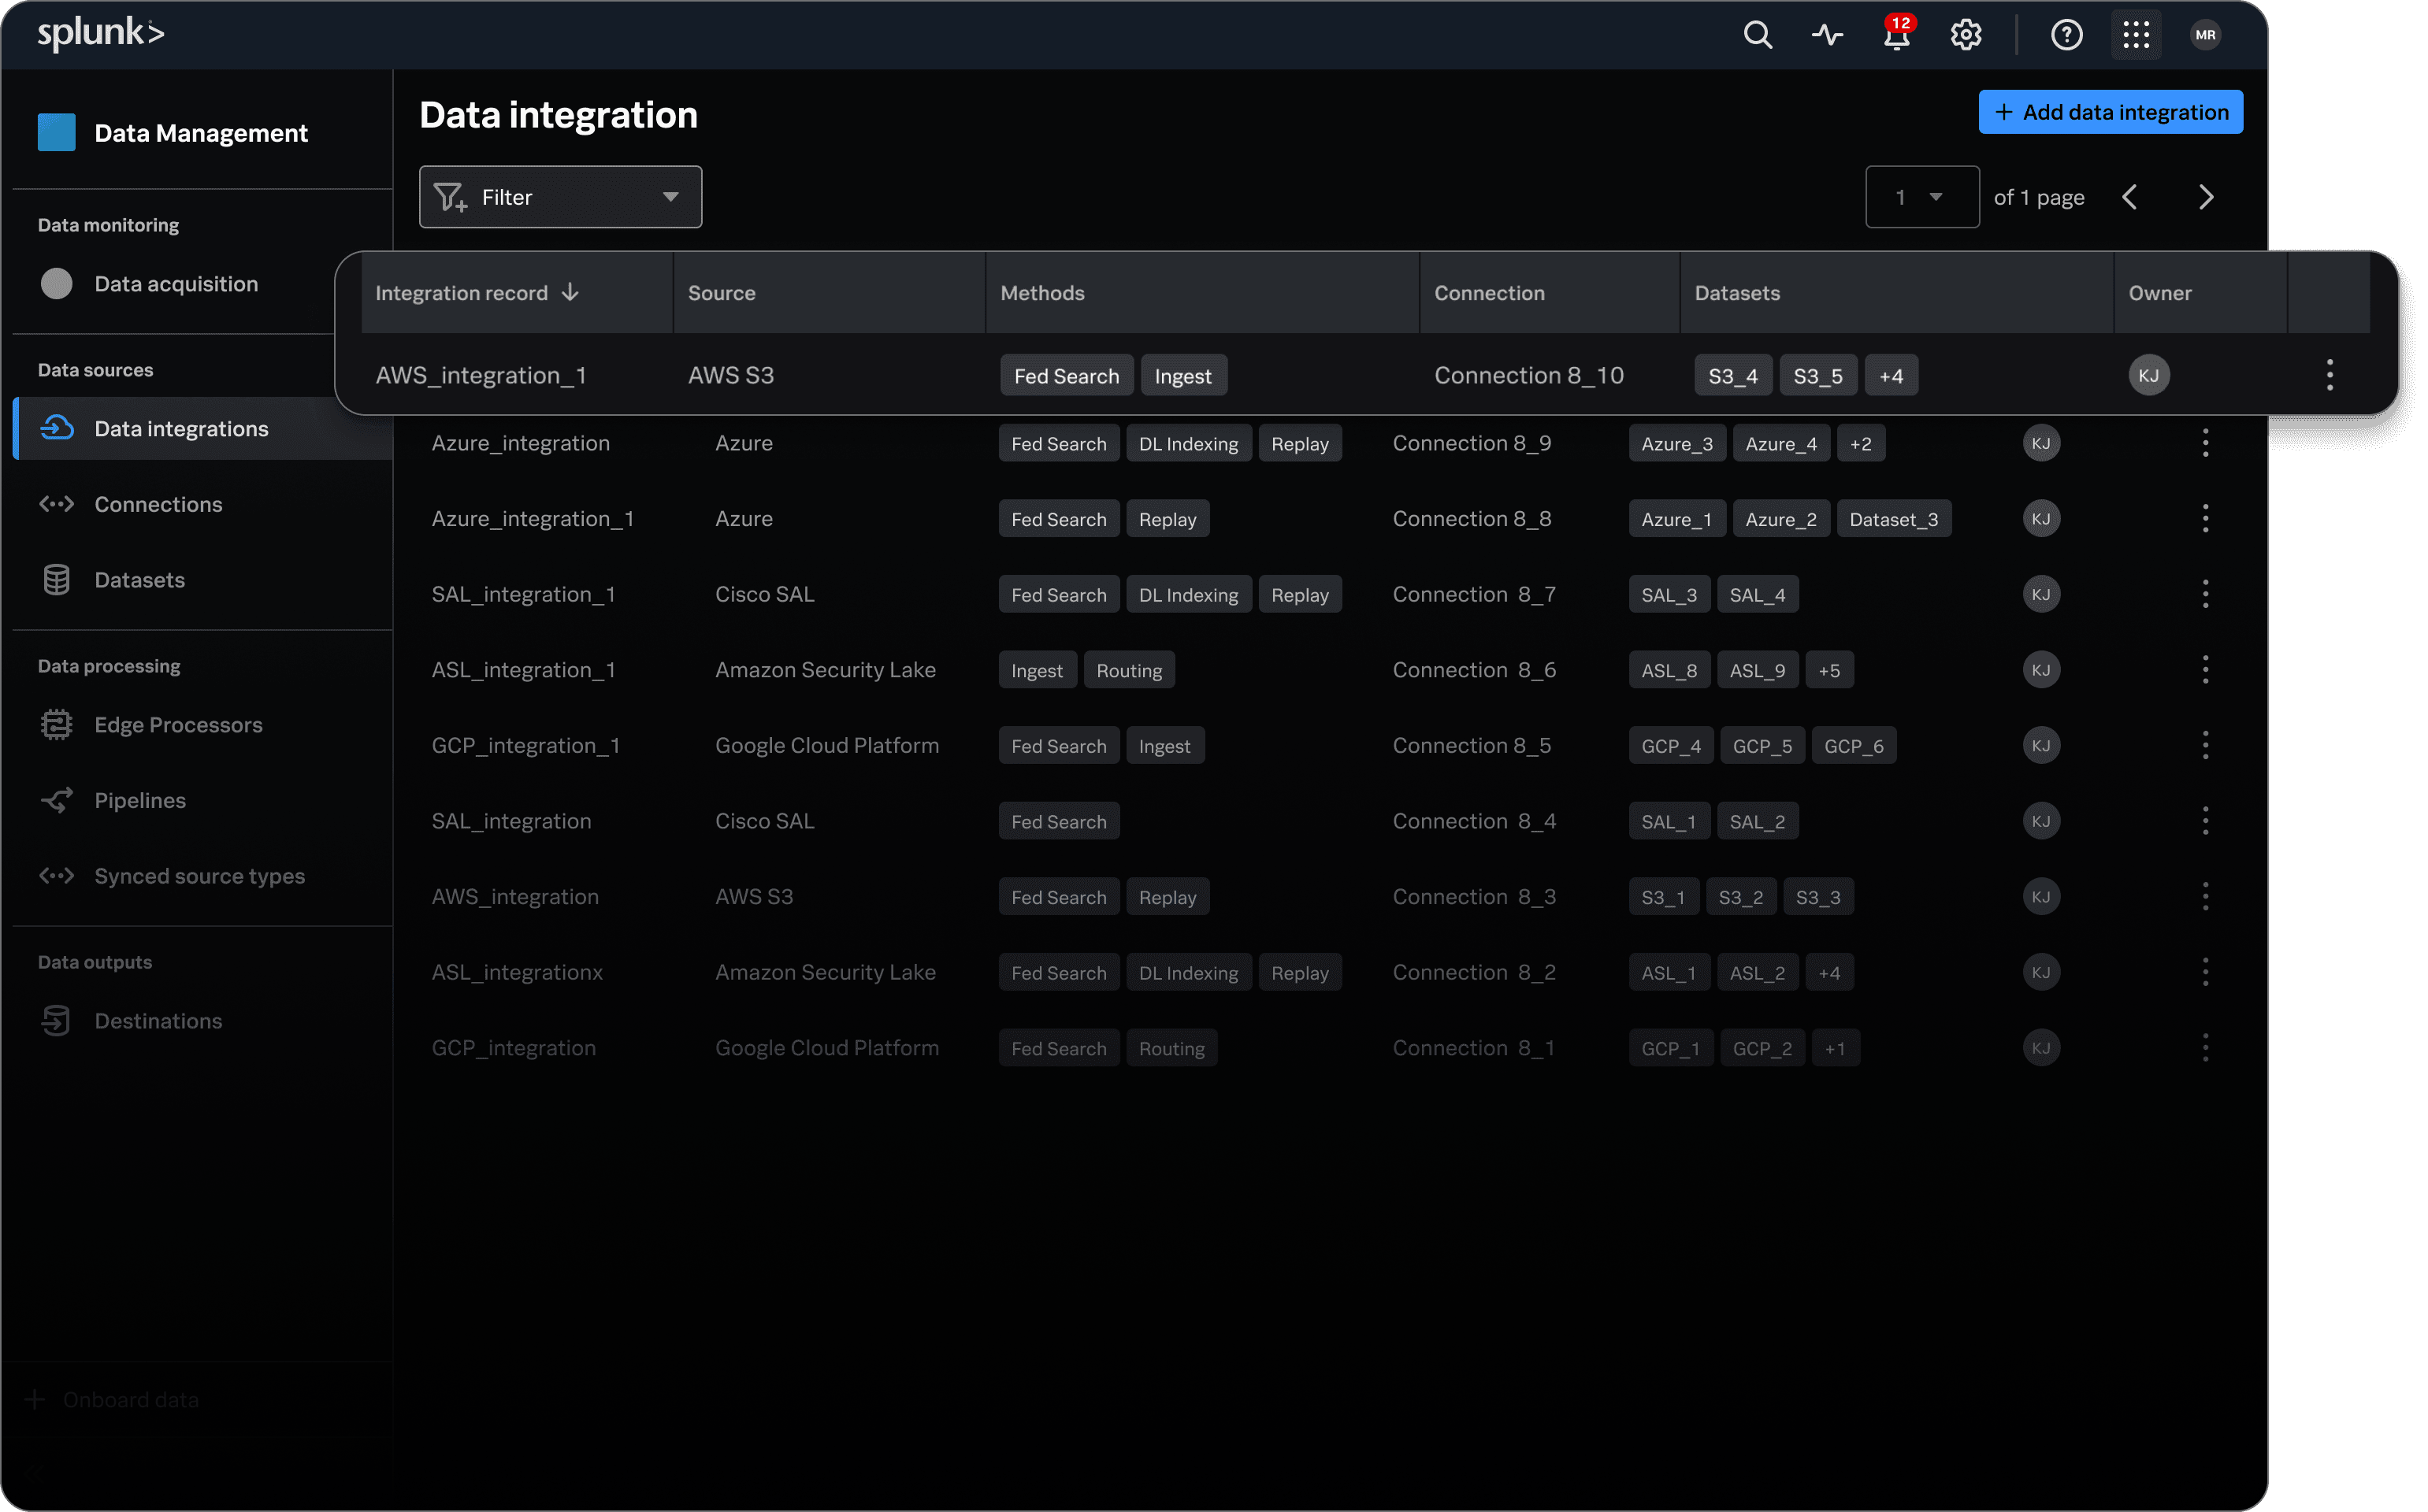This screenshot has height=1512, width=2428.
Task: Click the search magnifier icon in header
Action: click(1757, 35)
